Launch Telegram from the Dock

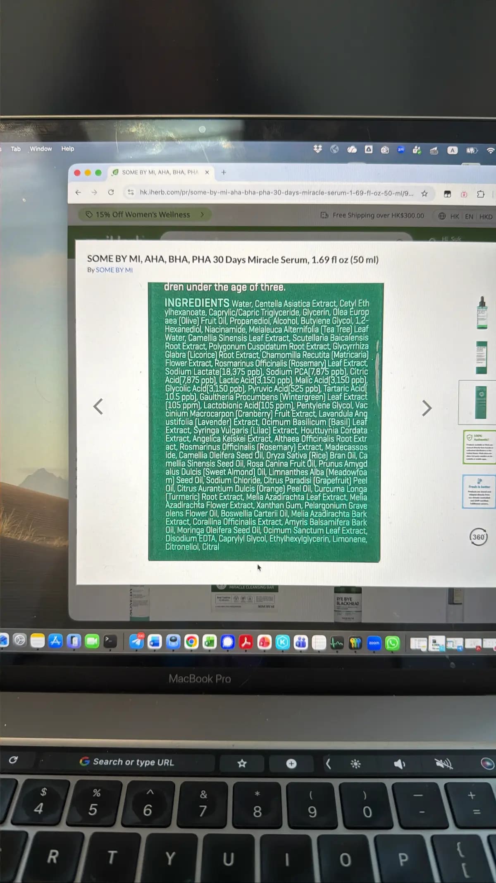(x=137, y=641)
